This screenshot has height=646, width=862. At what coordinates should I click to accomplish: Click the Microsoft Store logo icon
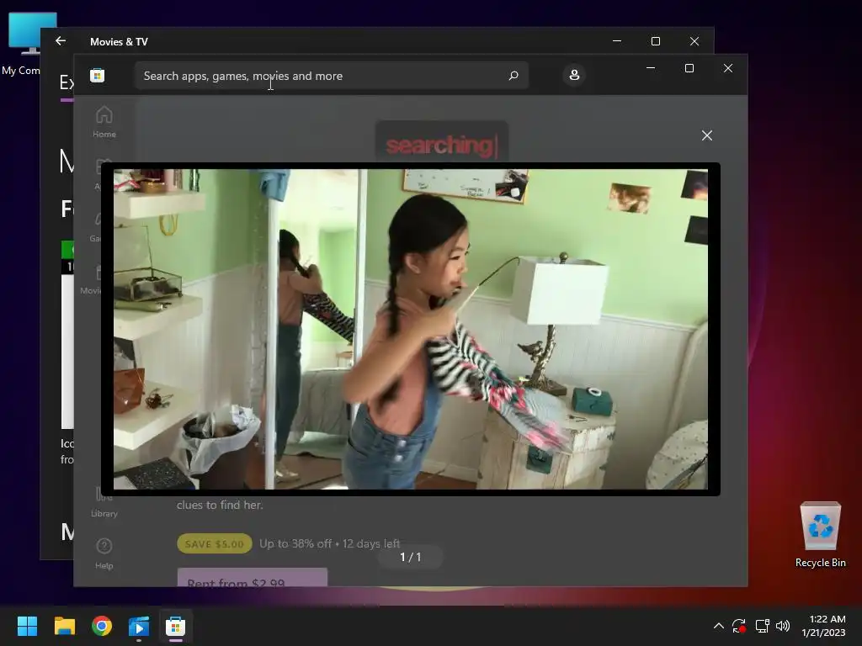[x=98, y=75]
